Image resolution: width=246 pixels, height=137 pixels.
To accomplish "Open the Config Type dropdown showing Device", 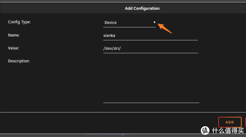I will [129, 23].
